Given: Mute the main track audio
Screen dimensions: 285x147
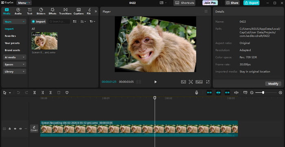Looking at the screenshot, I should coord(20,129).
